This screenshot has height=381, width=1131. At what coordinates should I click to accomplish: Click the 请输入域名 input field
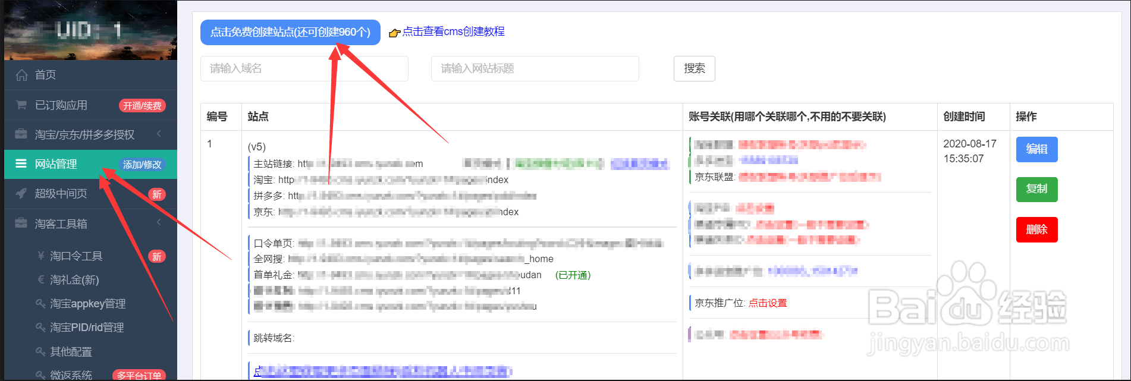[x=304, y=68]
